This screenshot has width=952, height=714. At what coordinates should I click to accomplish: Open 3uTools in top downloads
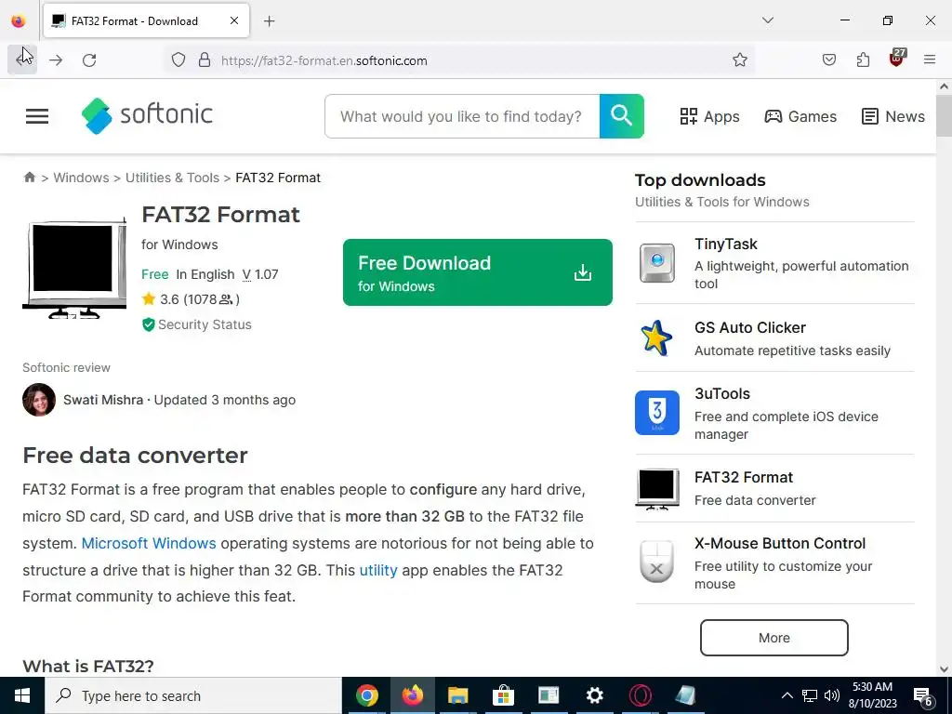coord(721,394)
